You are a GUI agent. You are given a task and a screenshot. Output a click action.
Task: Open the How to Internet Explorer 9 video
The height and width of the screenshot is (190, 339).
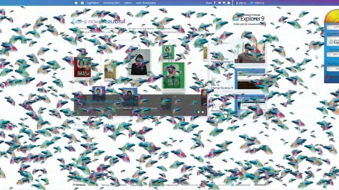pos(249,79)
